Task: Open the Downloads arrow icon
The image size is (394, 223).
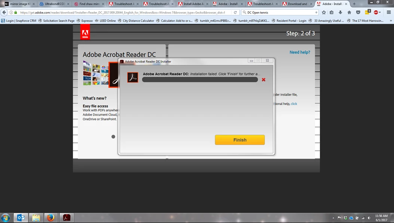Action: pyautogui.click(x=340, y=12)
